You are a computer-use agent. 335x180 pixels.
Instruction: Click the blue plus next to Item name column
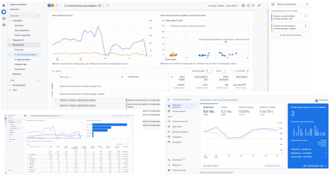[122, 77]
